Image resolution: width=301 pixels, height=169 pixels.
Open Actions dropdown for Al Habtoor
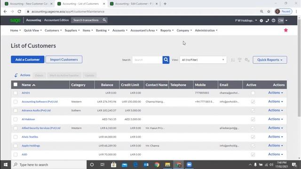coord(276,119)
